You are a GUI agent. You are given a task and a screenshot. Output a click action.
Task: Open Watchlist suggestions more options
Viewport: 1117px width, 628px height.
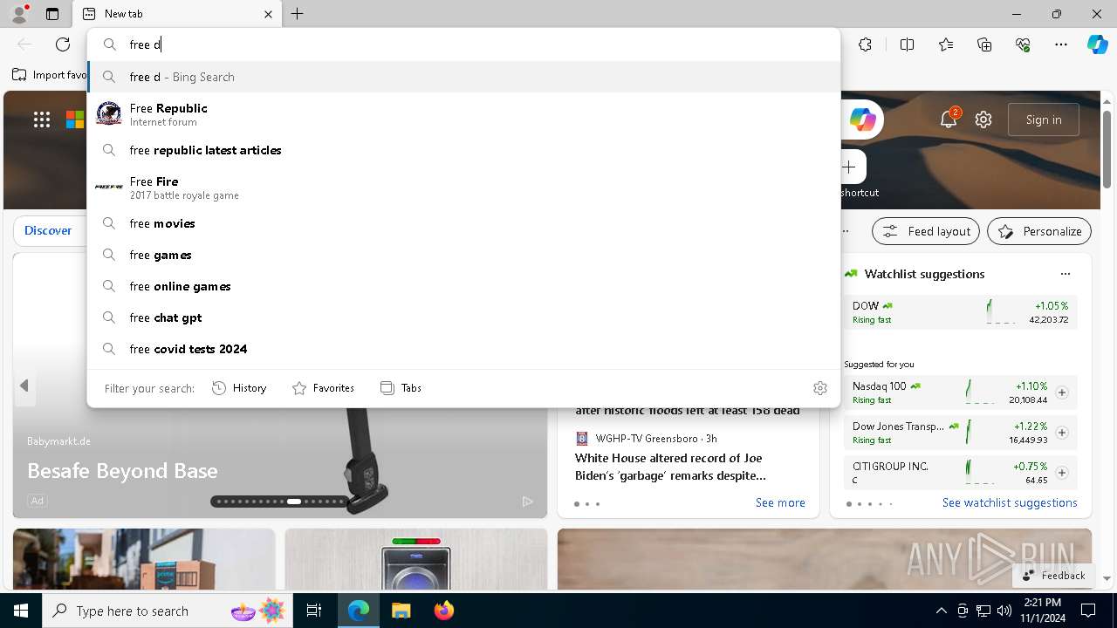coord(1066,274)
